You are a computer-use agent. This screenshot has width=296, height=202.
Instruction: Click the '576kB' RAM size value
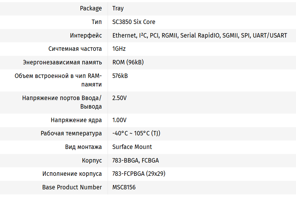pos(120,76)
